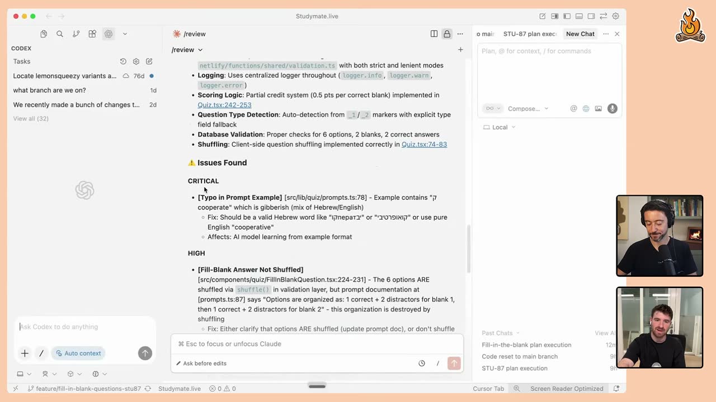The image size is (716, 402).
Task: Open the settings gear in title bar
Action: [x=616, y=16]
